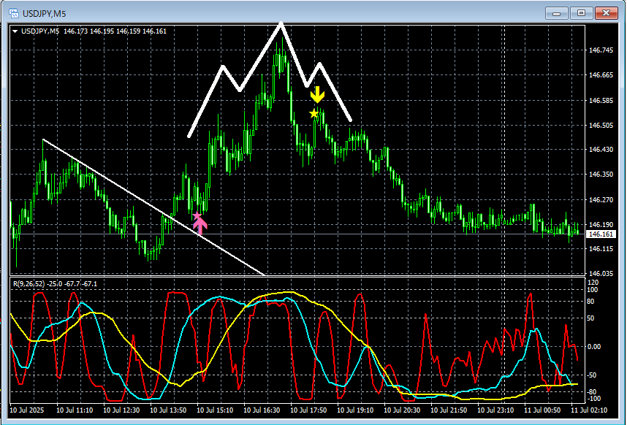The height and width of the screenshot is (425, 627).
Task: Click the 146.270 price scale label
Action: point(601,199)
